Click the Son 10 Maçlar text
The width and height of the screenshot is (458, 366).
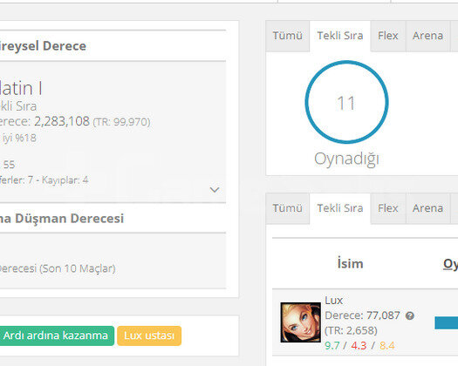(x=78, y=268)
